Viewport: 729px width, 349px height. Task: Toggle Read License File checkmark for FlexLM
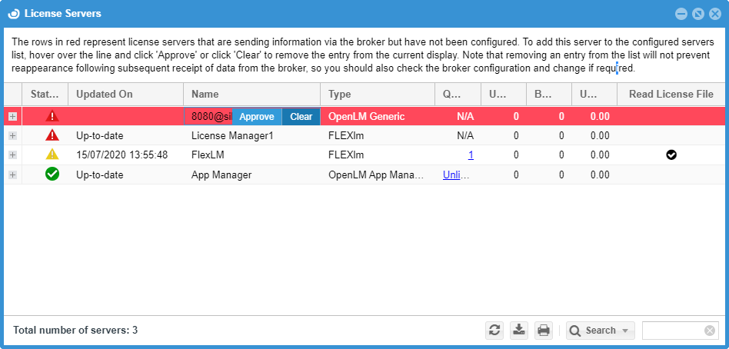671,155
